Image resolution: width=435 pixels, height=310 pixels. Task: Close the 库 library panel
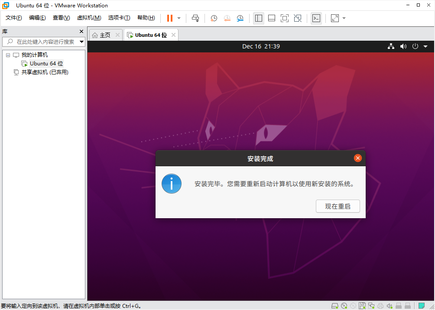pos(81,31)
